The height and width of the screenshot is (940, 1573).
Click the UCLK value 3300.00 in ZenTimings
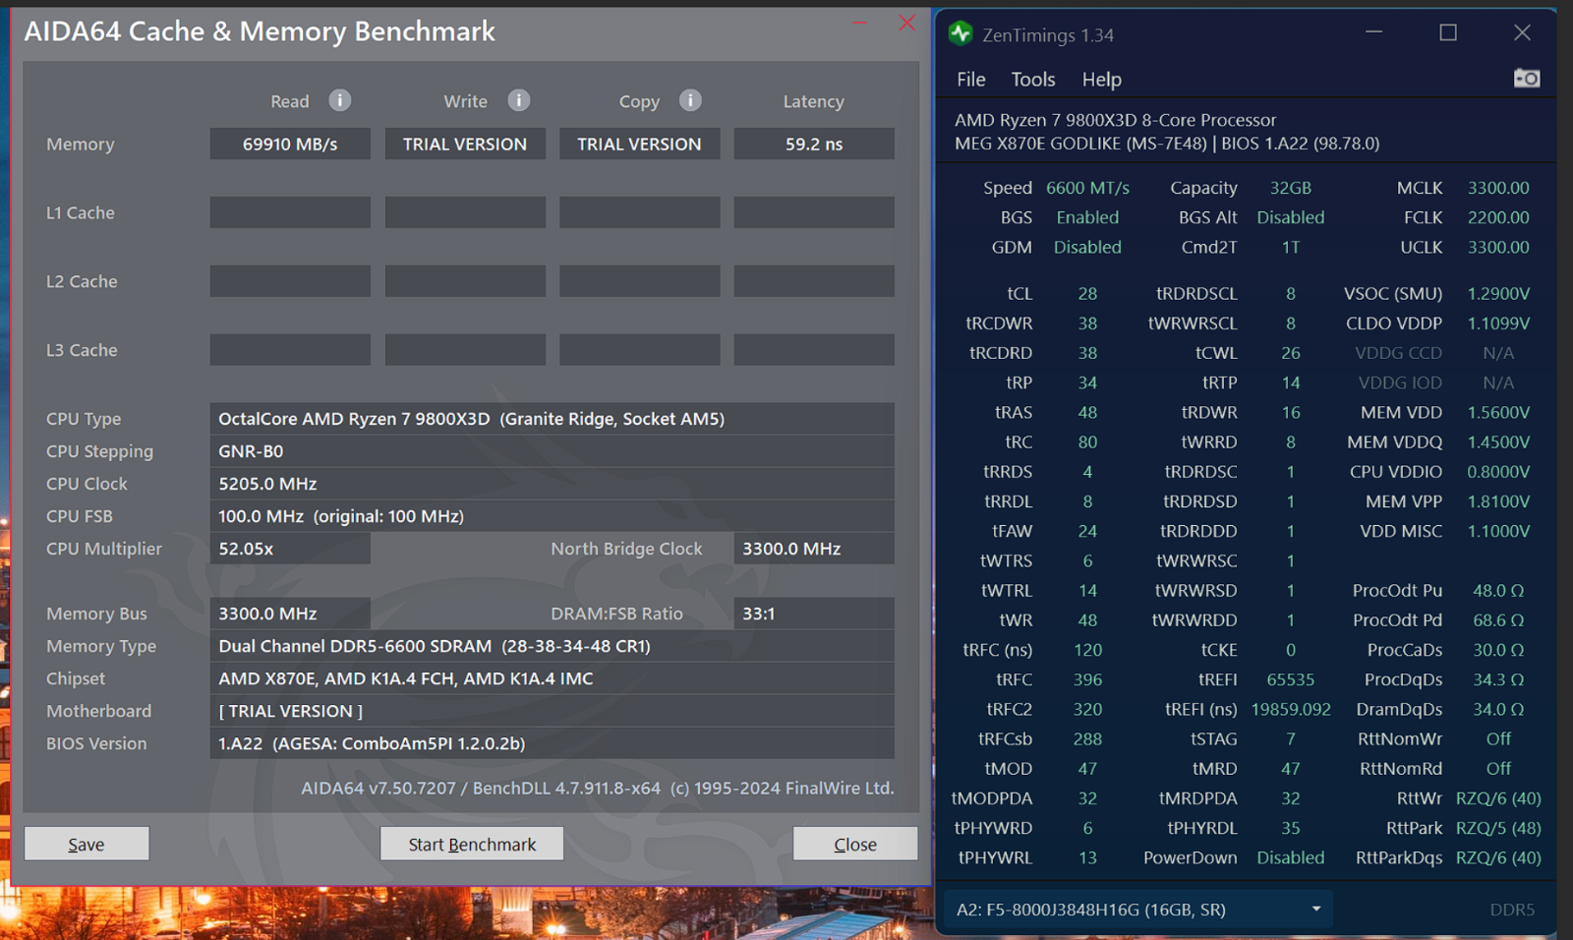pos(1498,247)
